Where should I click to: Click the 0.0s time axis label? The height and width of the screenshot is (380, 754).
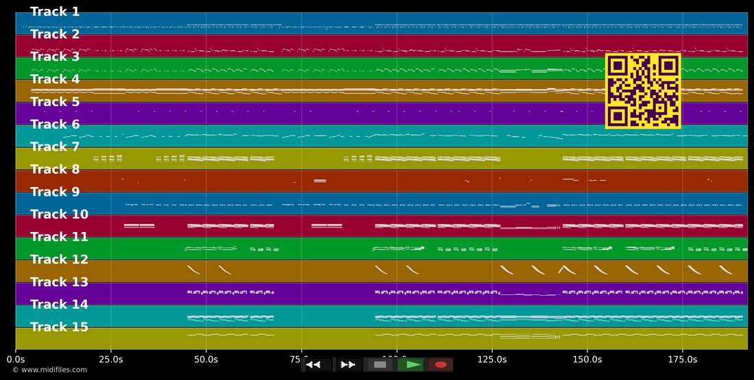16,359
